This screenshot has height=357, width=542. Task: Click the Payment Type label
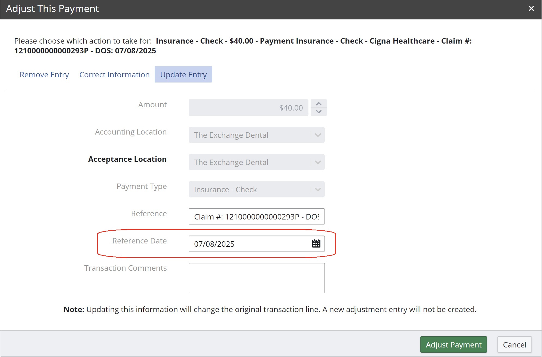[142, 187]
